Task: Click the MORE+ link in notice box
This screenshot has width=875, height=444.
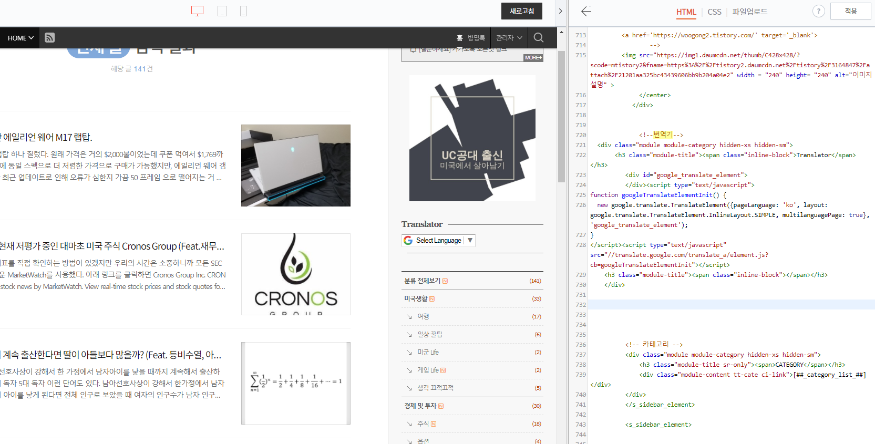Action: click(x=533, y=58)
